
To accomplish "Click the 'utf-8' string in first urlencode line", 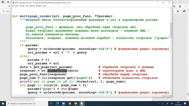I will click(x=103, y=49).
